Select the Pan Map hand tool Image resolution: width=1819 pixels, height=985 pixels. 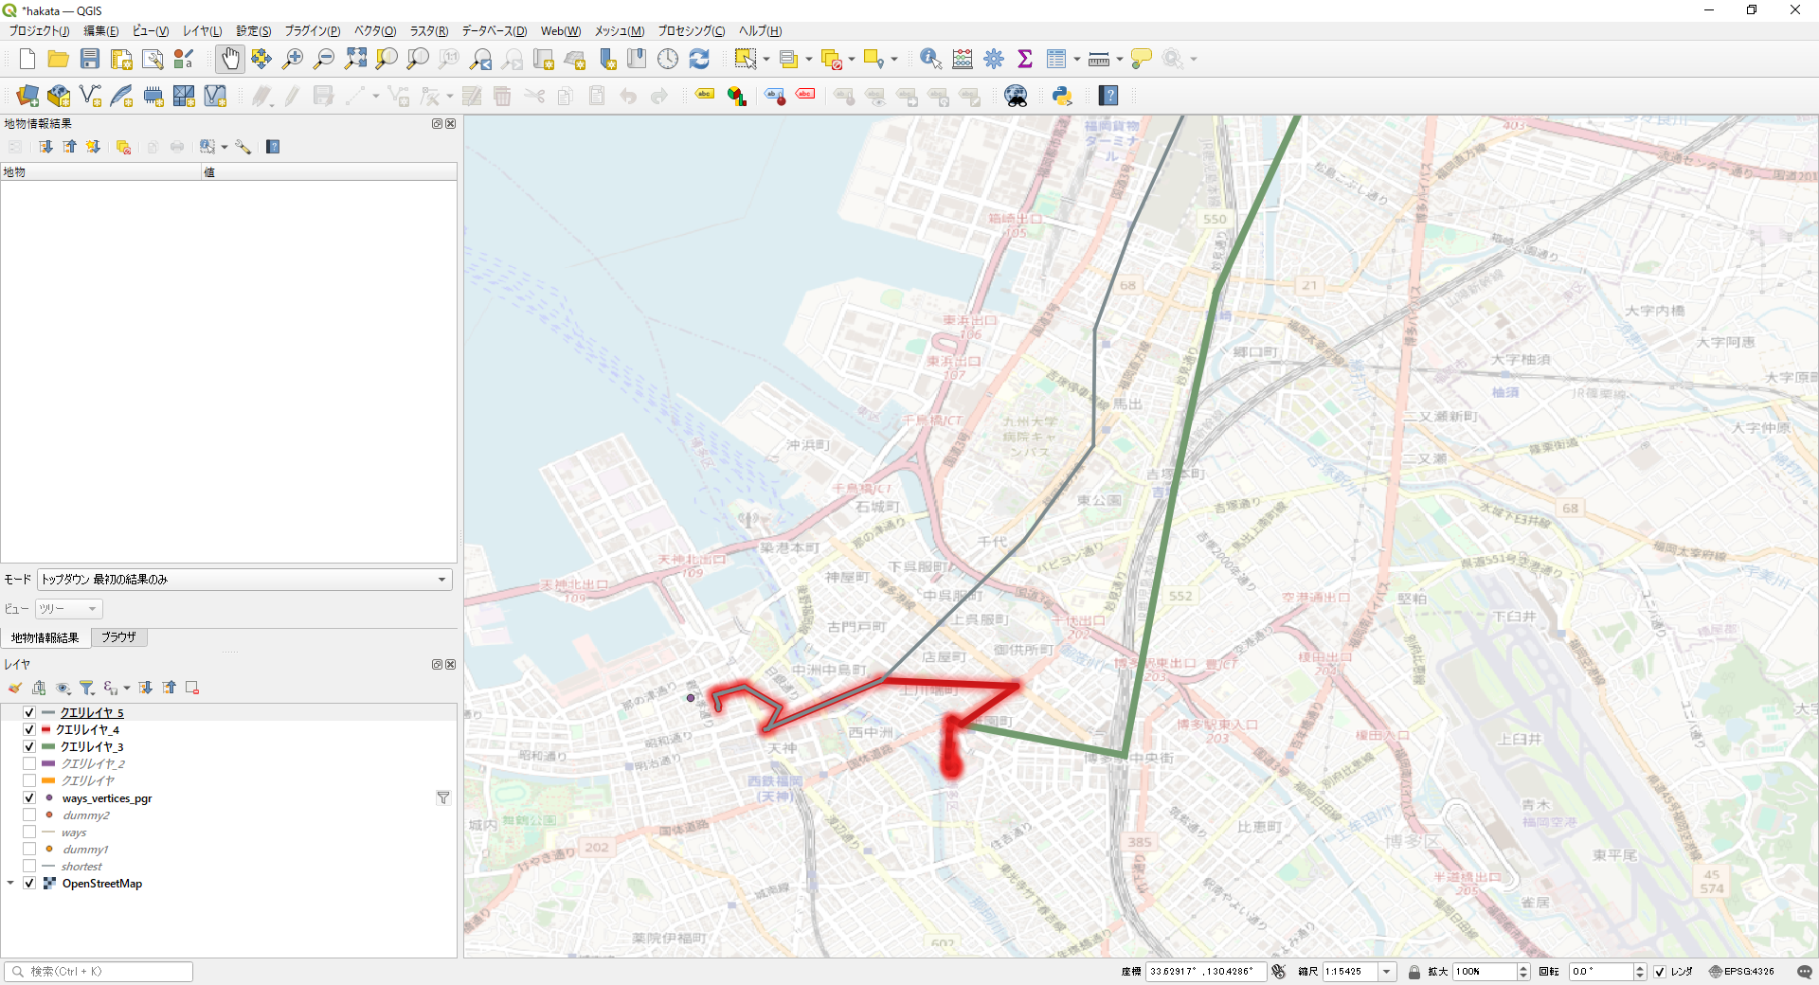tap(230, 59)
